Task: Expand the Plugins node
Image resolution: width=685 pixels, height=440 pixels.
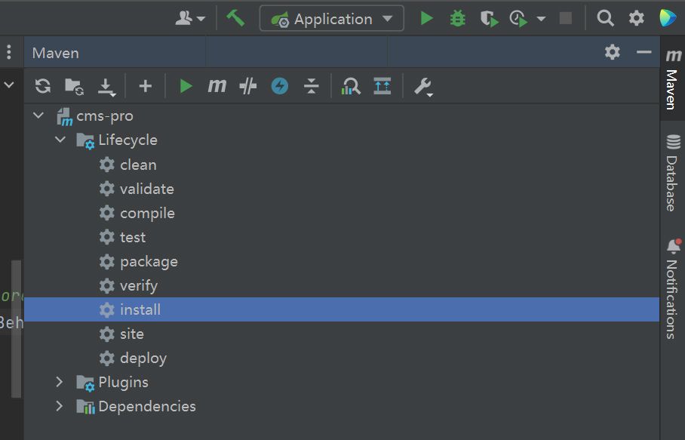Action: [60, 382]
